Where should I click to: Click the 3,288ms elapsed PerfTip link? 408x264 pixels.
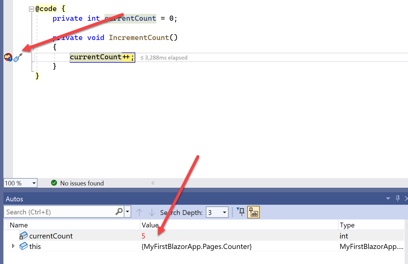pyautogui.click(x=164, y=57)
